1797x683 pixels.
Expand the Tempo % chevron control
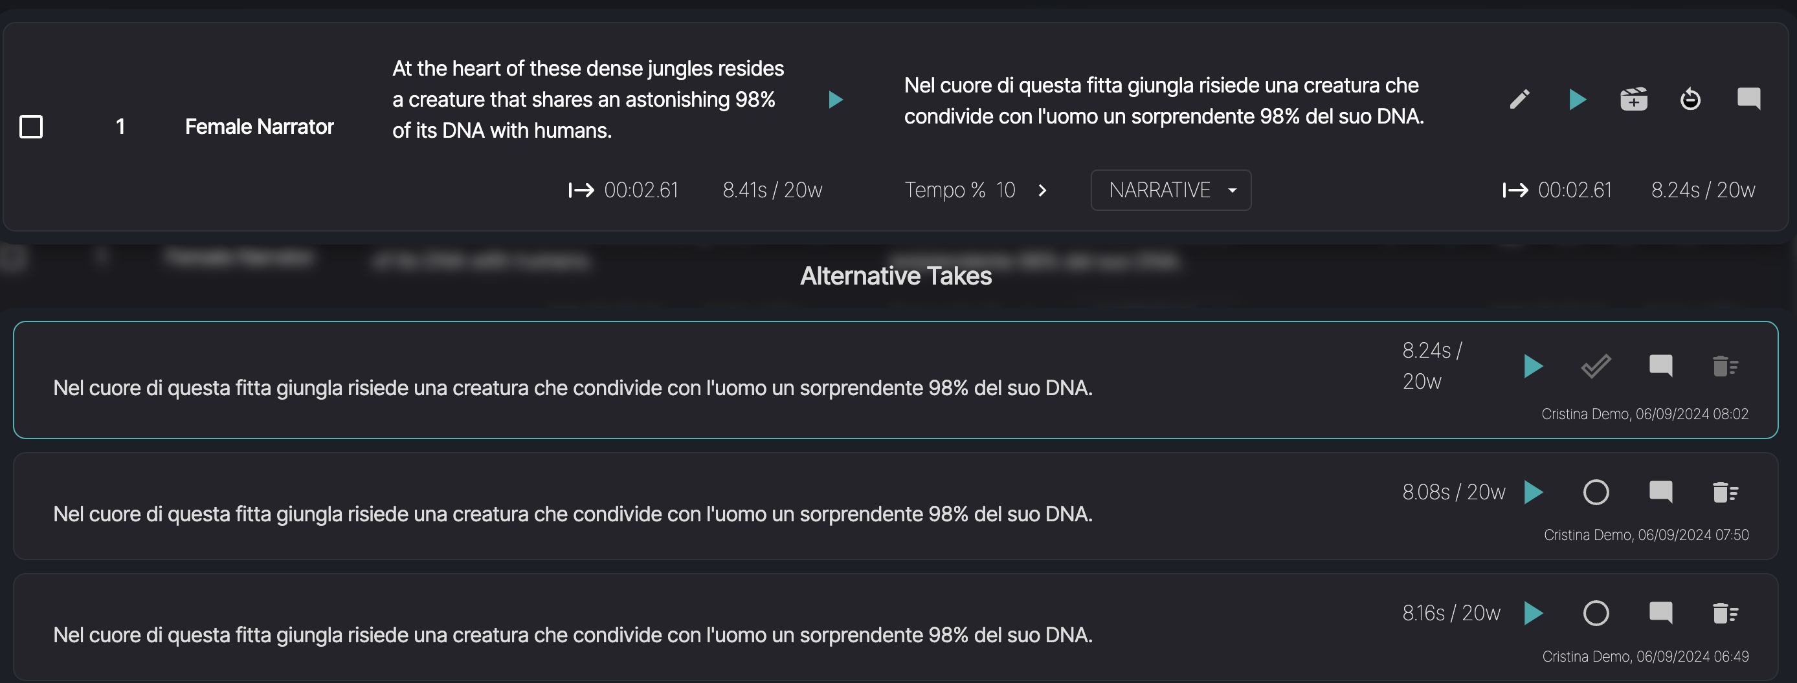click(1042, 190)
